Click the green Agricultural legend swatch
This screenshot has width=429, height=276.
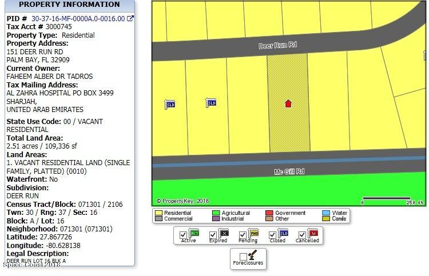(216, 213)
